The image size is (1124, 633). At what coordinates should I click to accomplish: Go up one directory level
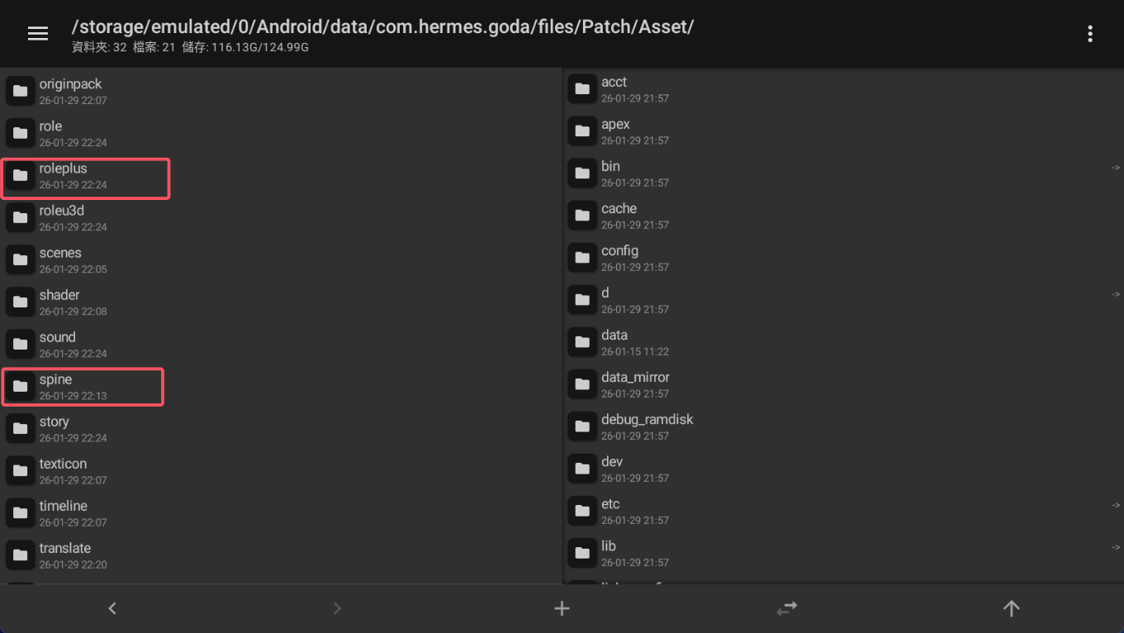[1011, 608]
